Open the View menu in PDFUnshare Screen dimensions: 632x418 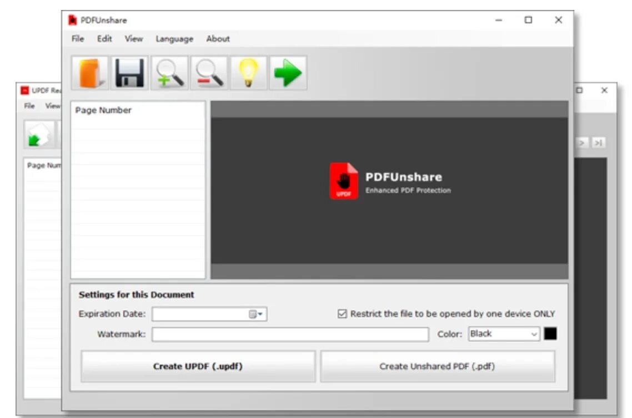pyautogui.click(x=133, y=39)
